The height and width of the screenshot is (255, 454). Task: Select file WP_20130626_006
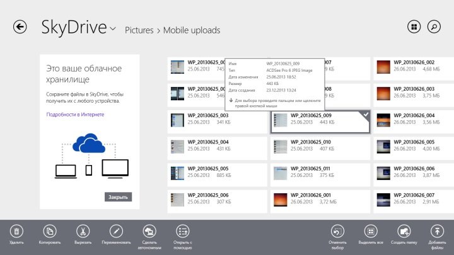click(414, 175)
